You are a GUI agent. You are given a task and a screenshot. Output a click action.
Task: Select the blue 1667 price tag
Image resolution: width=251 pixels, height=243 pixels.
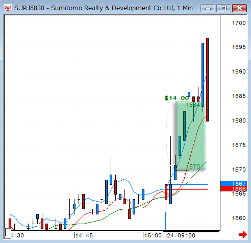point(234,184)
